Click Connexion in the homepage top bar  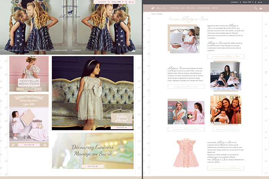click(x=102, y=2)
